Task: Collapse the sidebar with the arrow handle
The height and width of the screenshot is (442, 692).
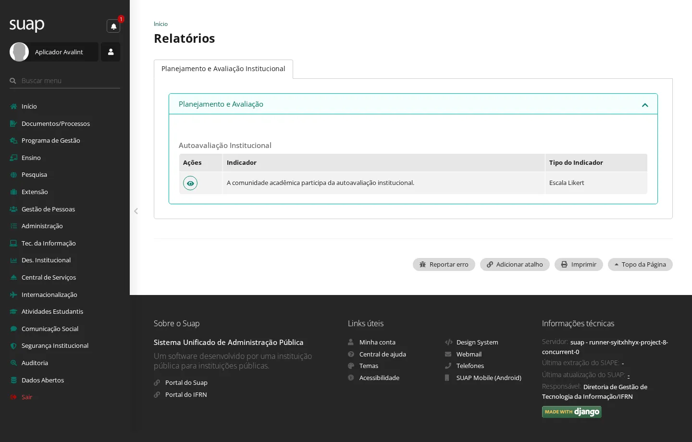Action: [x=136, y=211]
